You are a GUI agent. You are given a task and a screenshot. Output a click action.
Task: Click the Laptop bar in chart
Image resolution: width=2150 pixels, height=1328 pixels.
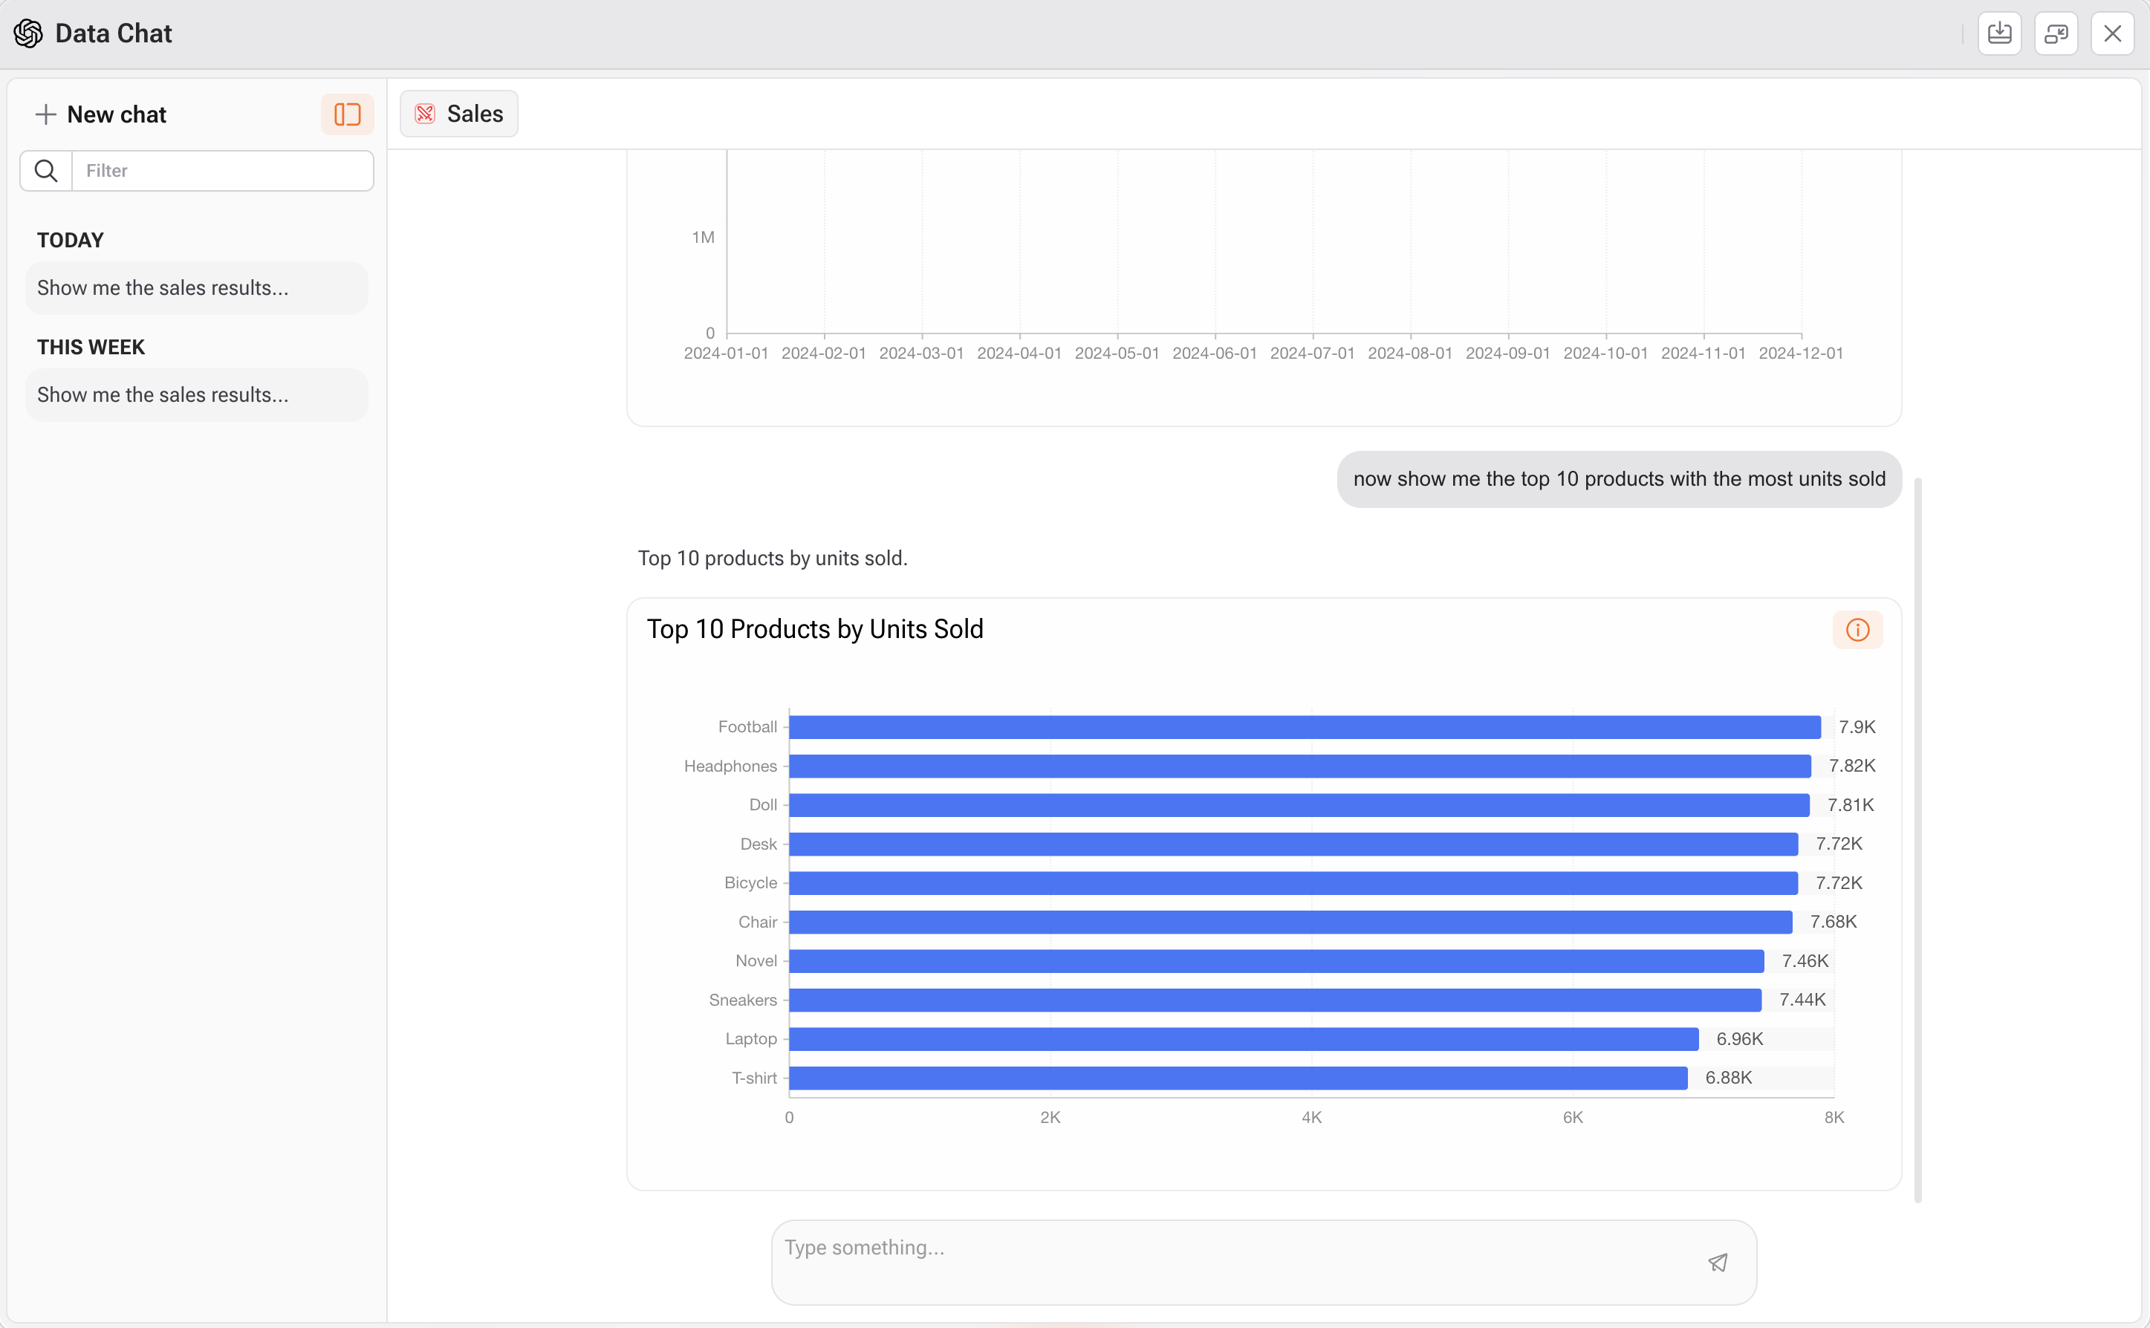point(1243,1039)
